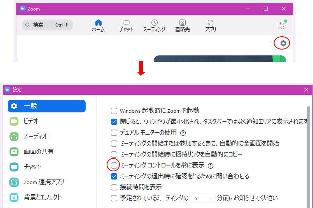Uncheck 閉じると、ウィンドウが最小化され option

pos(114,121)
